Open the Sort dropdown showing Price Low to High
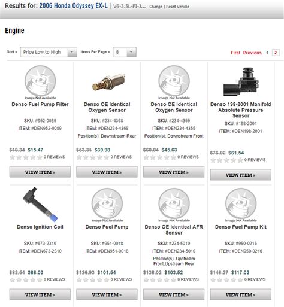The width and height of the screenshot is (284, 307). [x=49, y=52]
